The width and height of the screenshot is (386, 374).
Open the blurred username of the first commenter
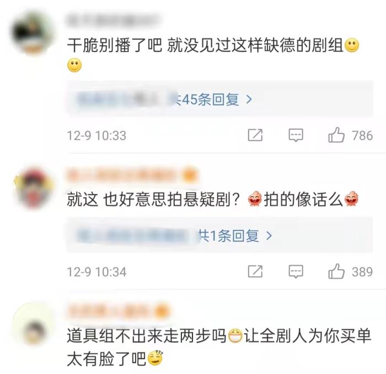pyautogui.click(x=113, y=20)
